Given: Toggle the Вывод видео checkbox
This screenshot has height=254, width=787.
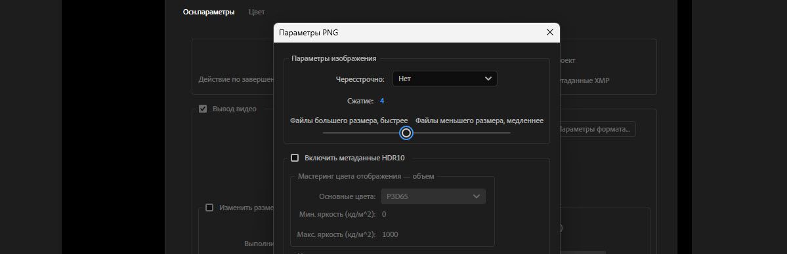Looking at the screenshot, I should point(203,109).
